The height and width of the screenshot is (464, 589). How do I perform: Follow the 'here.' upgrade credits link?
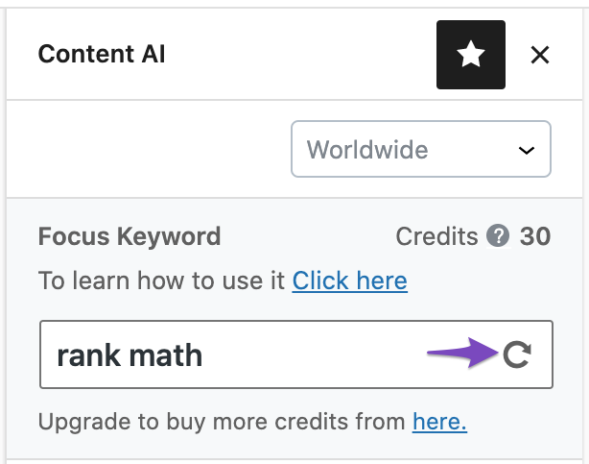pyautogui.click(x=439, y=421)
